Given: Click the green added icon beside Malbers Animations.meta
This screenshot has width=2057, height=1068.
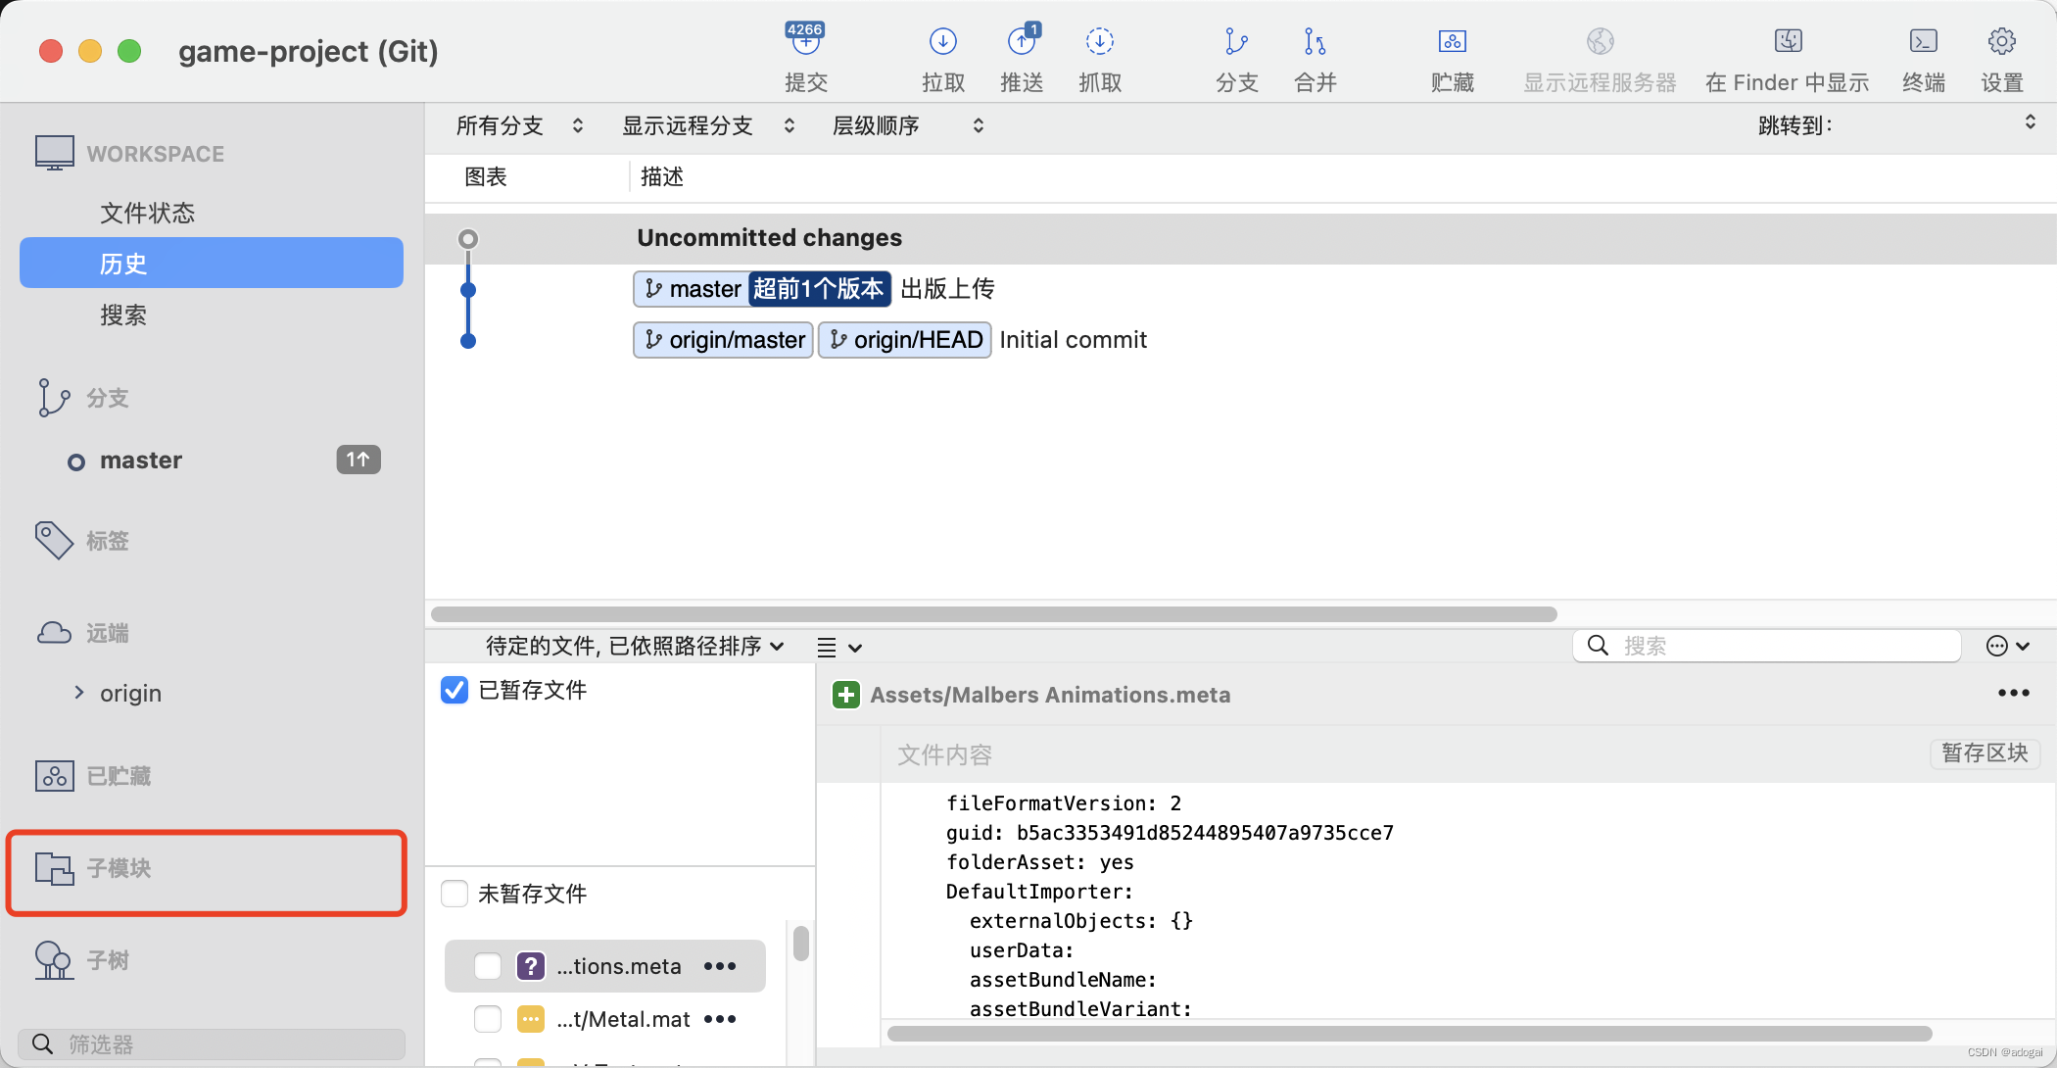Looking at the screenshot, I should point(846,695).
